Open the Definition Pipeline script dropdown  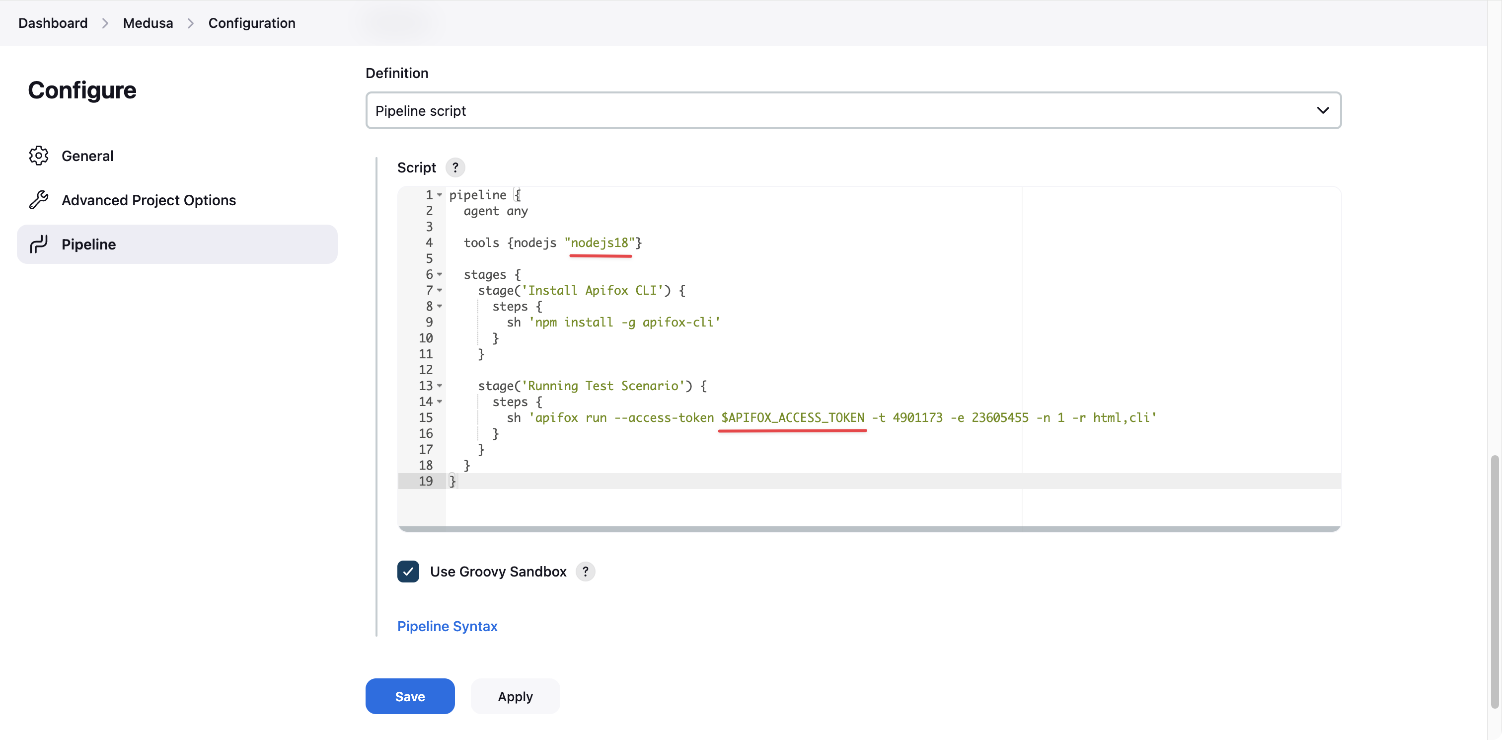(x=853, y=110)
